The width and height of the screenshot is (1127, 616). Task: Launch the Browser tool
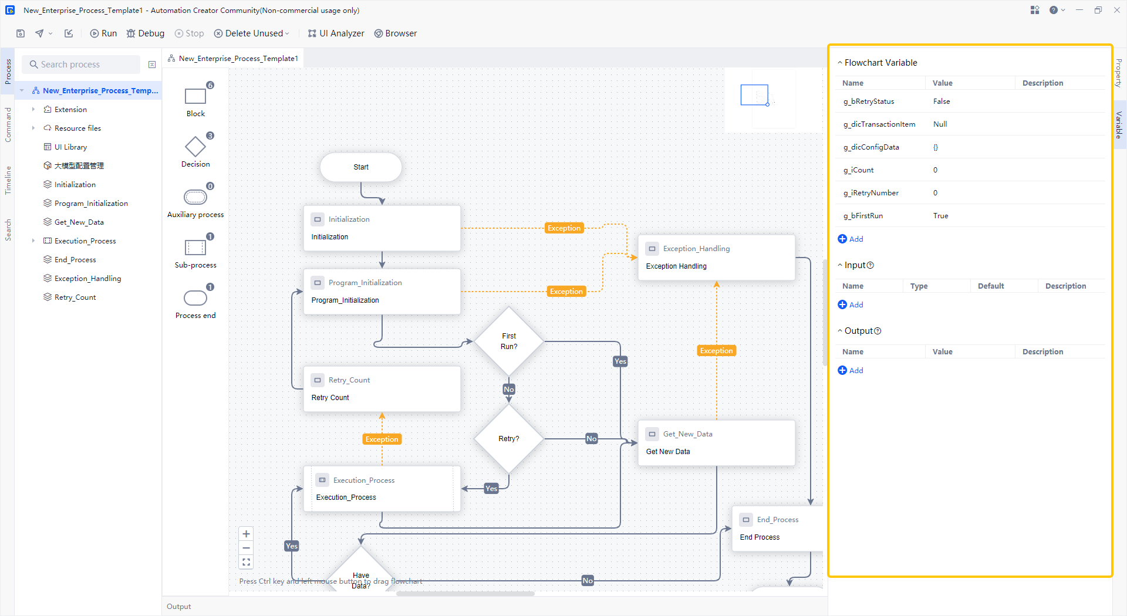point(395,33)
